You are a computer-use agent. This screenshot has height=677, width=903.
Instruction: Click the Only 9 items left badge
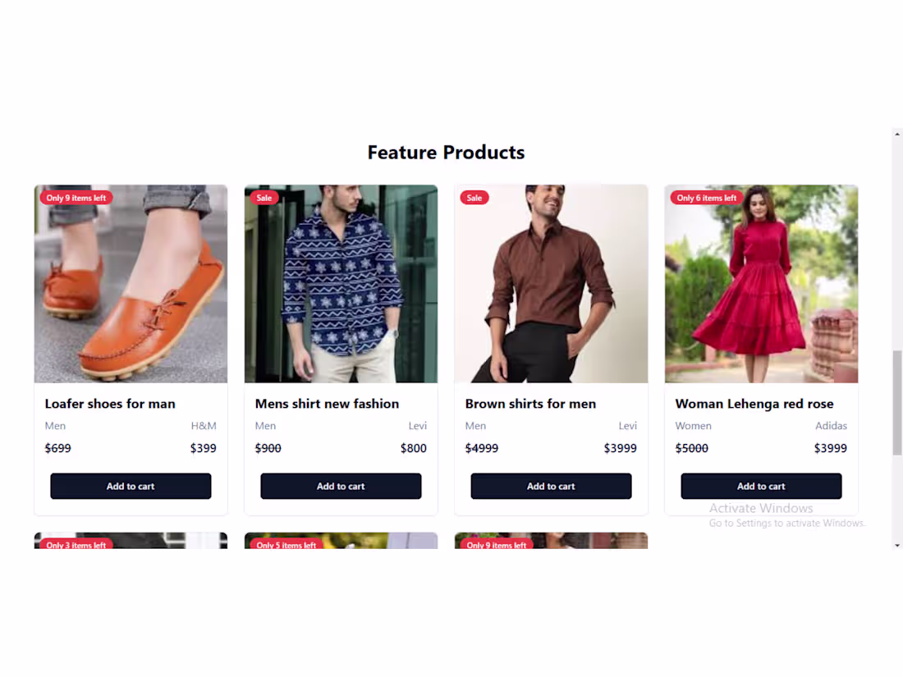pos(76,198)
